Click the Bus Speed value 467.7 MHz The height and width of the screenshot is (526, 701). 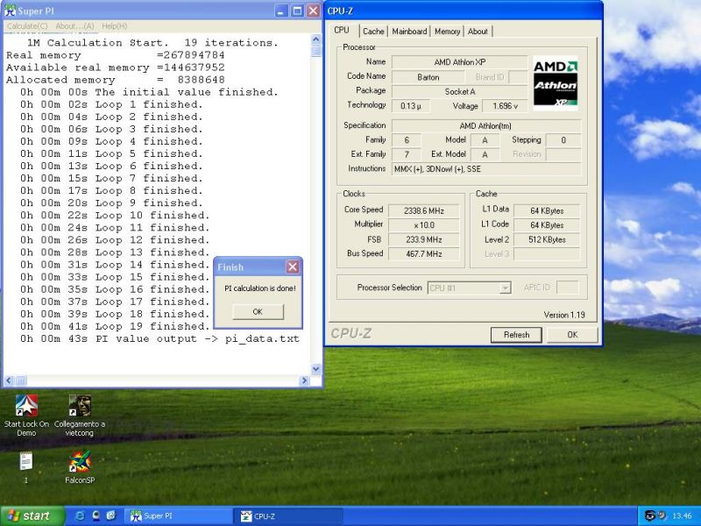click(424, 253)
